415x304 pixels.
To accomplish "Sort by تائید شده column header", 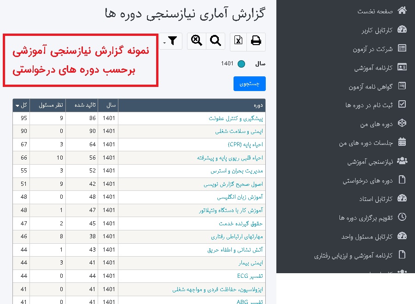I will (82, 105).
